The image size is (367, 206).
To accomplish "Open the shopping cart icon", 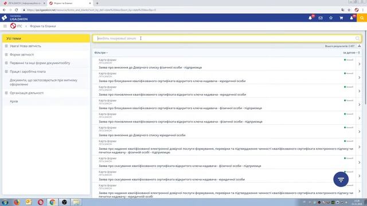I will click(341, 18).
